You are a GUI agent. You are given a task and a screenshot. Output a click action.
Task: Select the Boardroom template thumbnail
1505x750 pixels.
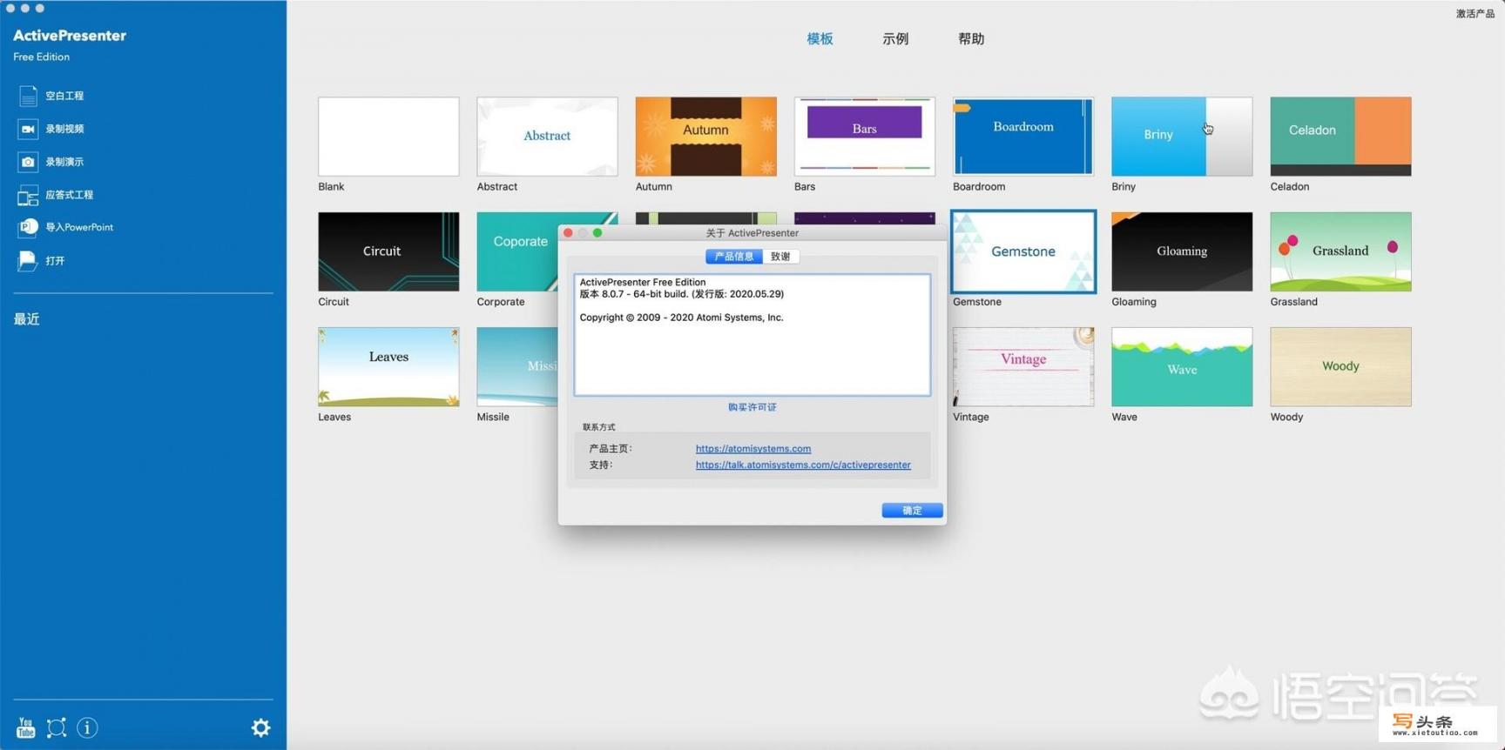tap(1023, 137)
